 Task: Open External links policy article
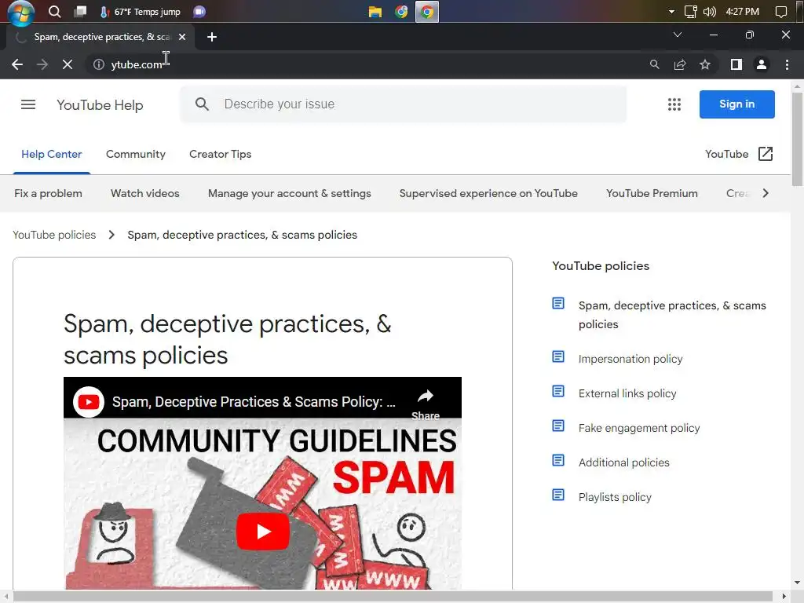click(627, 393)
